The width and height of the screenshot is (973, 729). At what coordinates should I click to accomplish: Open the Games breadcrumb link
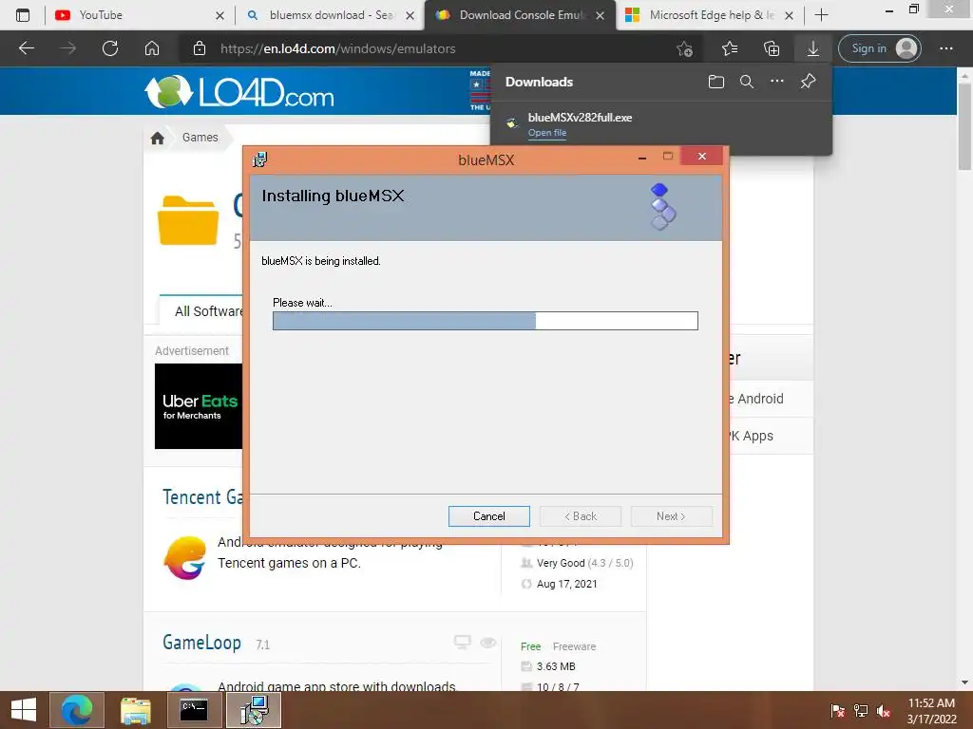click(200, 138)
